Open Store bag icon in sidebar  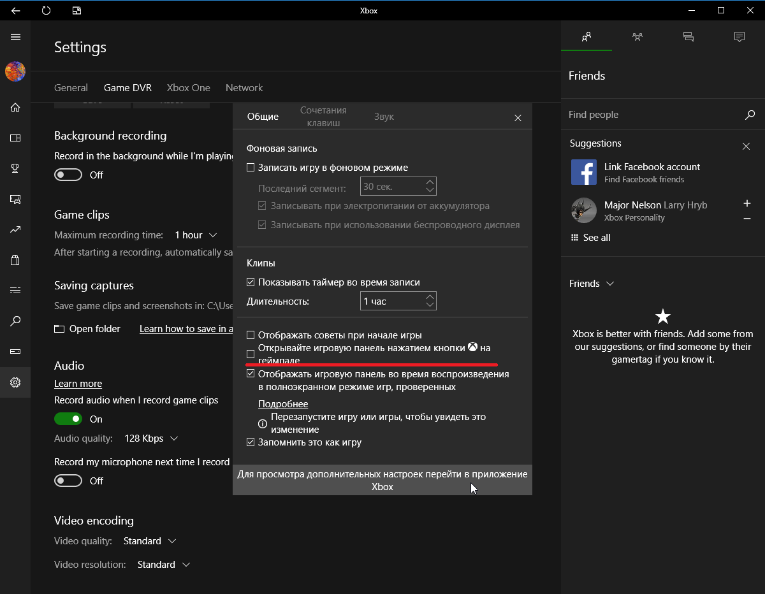point(15,260)
